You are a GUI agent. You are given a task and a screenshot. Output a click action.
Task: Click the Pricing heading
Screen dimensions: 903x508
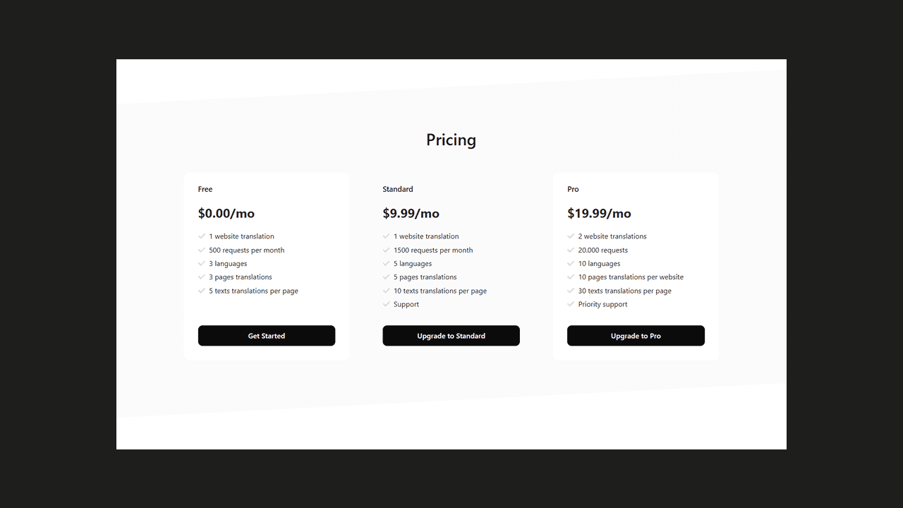[x=451, y=140]
